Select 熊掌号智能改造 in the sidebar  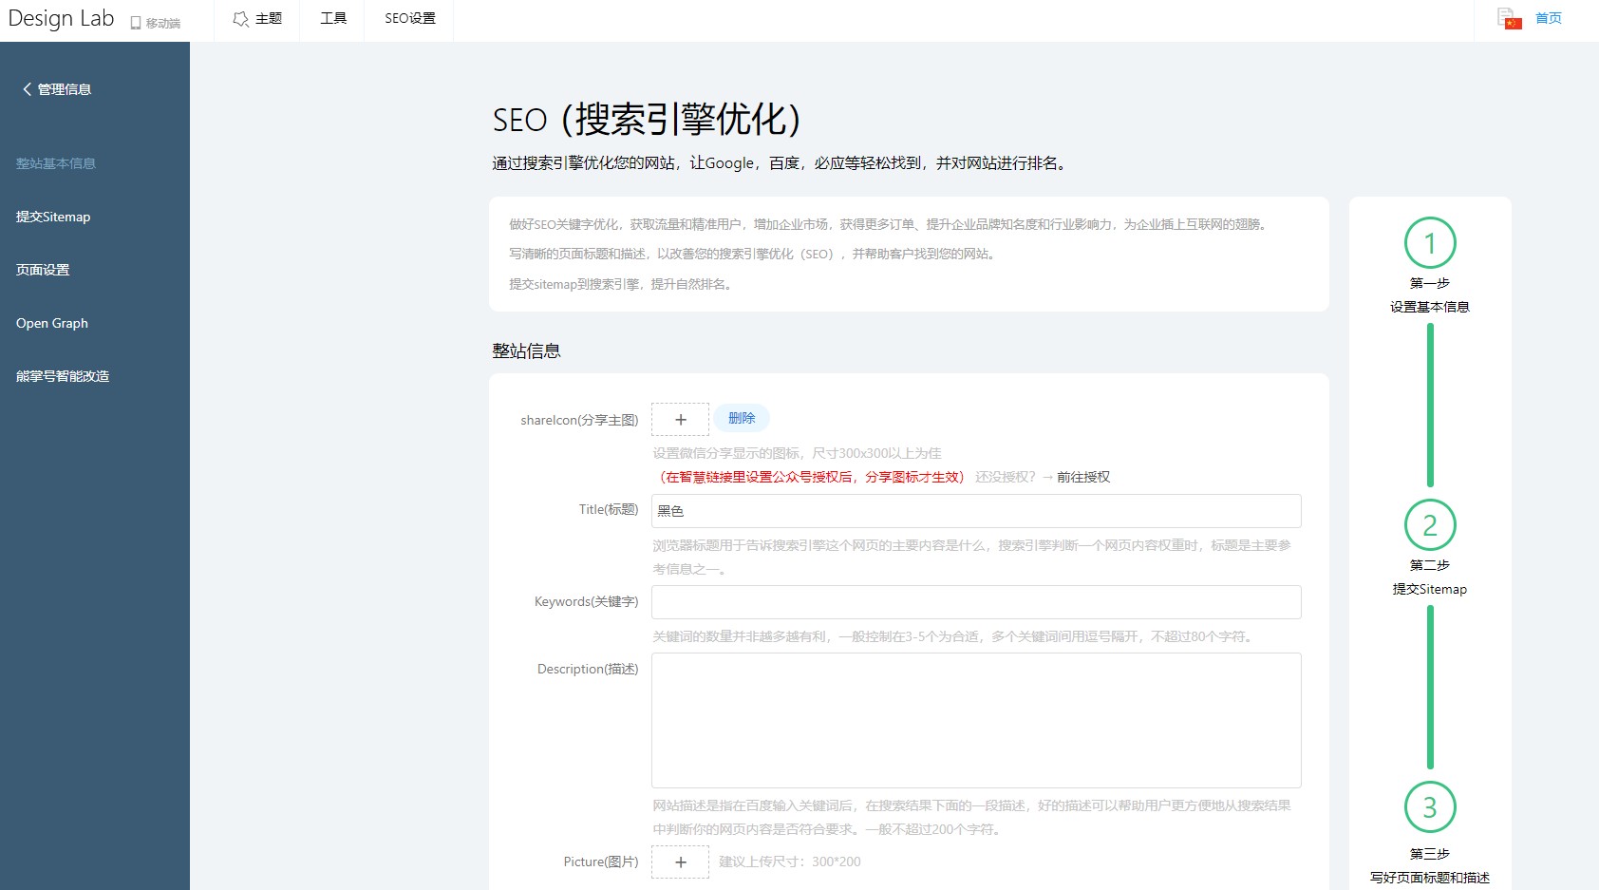tap(63, 376)
